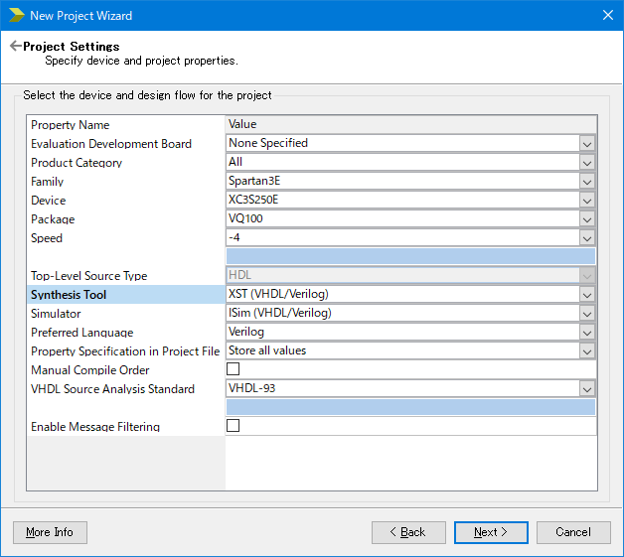Image resolution: width=624 pixels, height=557 pixels.
Task: Enable the Manual Compile Order checkbox
Action: (x=234, y=369)
